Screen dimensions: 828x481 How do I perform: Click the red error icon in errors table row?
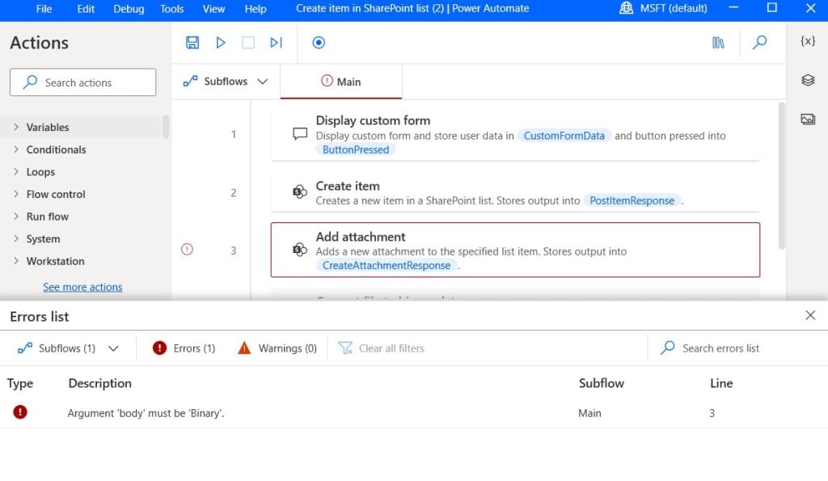[x=20, y=411]
